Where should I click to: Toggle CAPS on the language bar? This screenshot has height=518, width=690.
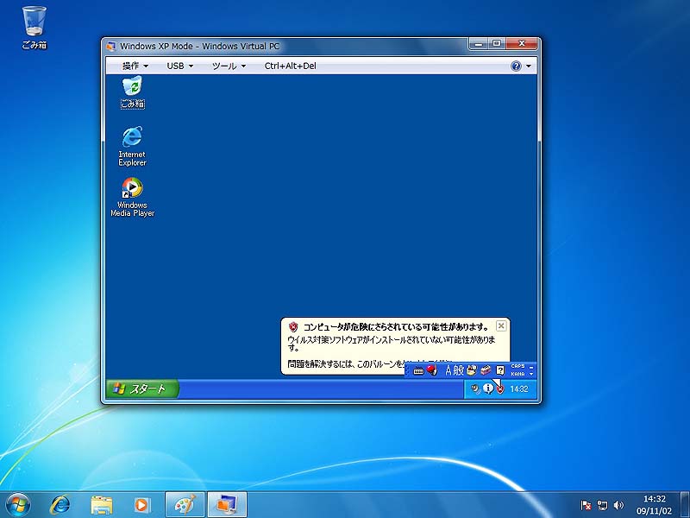(x=518, y=365)
